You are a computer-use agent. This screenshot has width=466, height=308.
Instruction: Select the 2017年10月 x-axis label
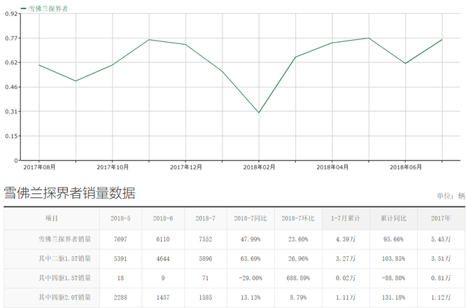tap(113, 167)
